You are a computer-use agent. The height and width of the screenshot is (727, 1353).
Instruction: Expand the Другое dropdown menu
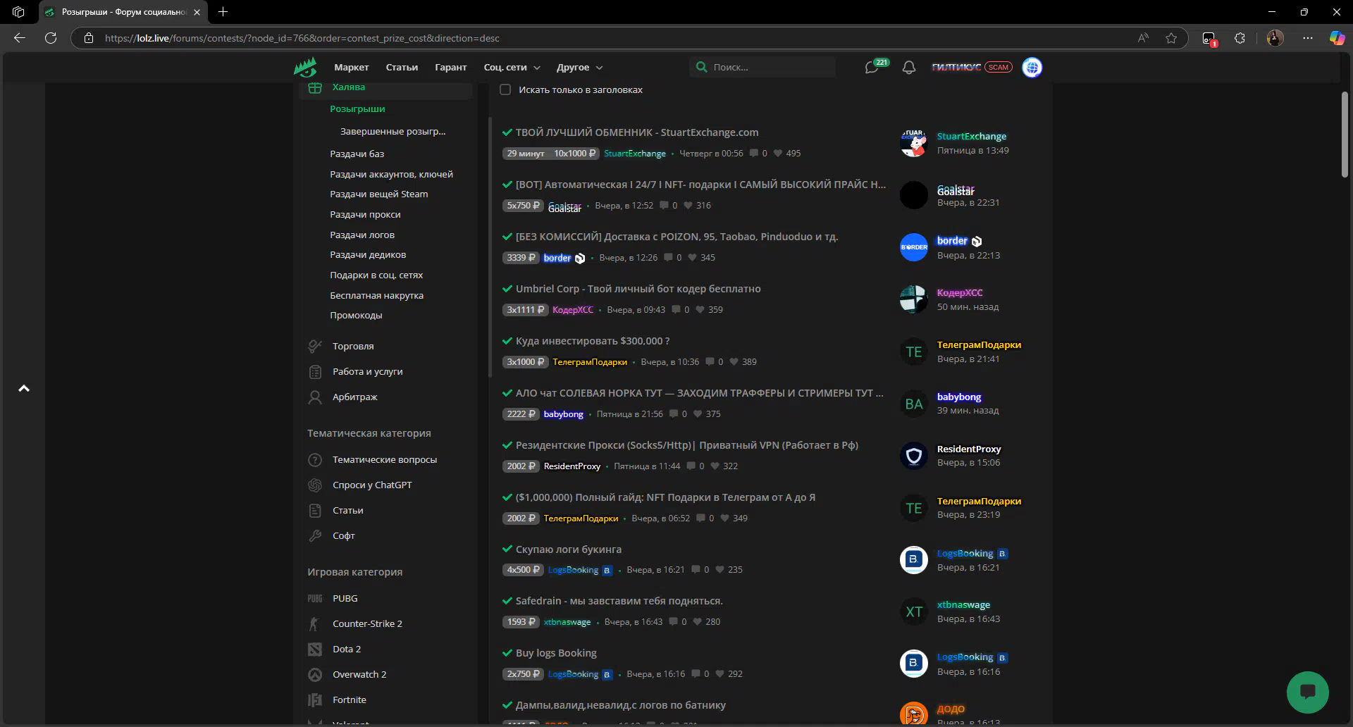[x=579, y=68]
